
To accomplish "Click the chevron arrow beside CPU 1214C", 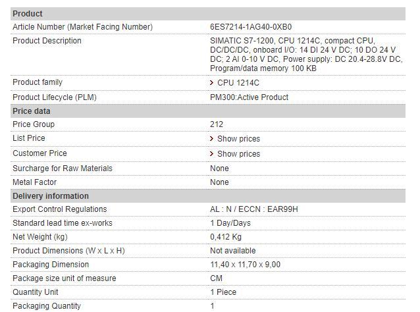I will tap(211, 83).
